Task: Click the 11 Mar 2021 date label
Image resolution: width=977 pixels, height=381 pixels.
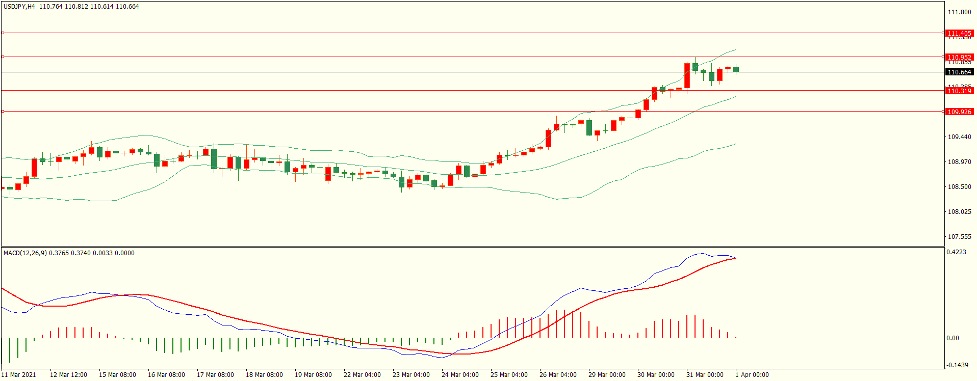Action: click(x=19, y=375)
